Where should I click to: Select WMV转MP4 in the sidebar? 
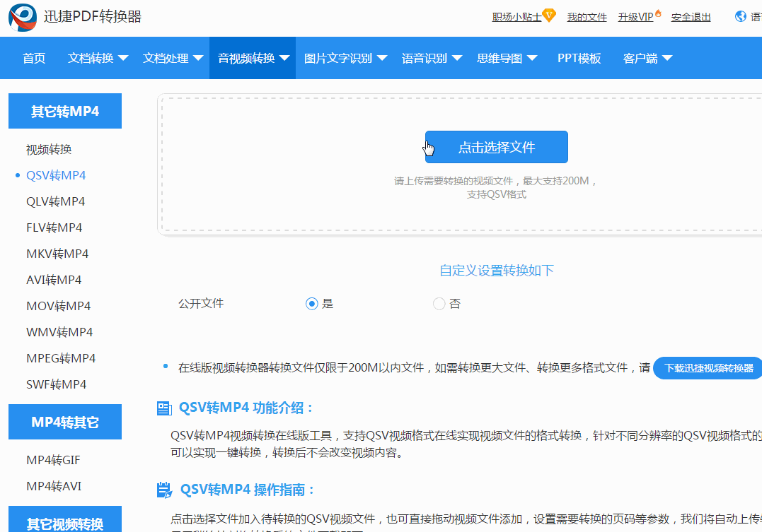point(59,333)
